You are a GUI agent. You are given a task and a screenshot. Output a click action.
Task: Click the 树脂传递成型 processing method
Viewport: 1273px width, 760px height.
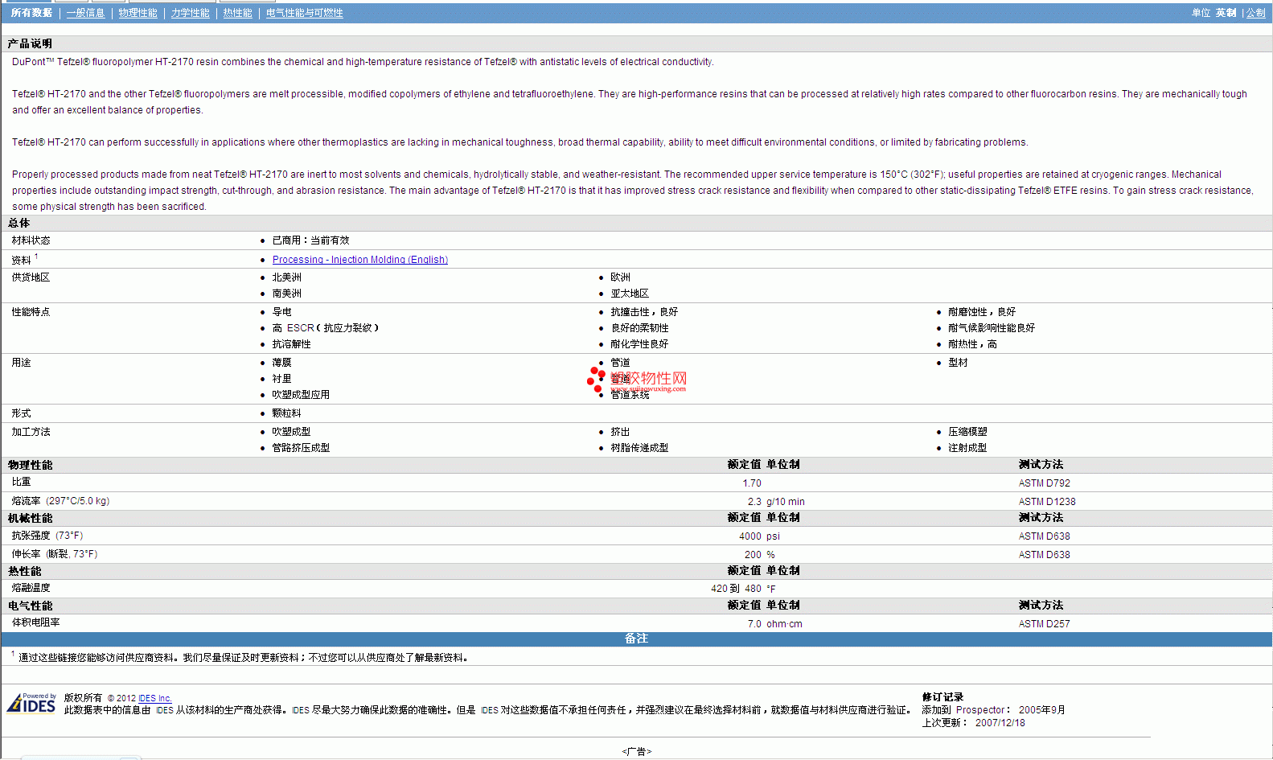(639, 448)
